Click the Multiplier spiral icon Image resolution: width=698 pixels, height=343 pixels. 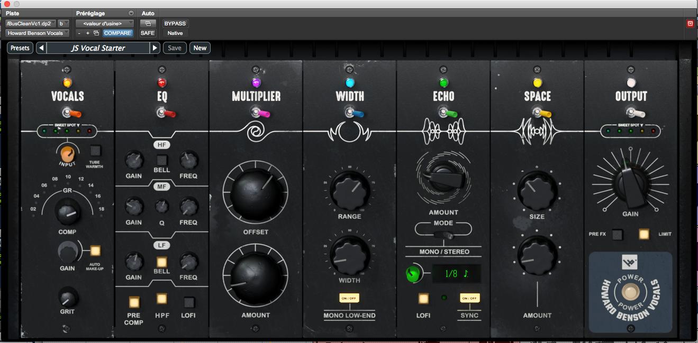[256, 131]
